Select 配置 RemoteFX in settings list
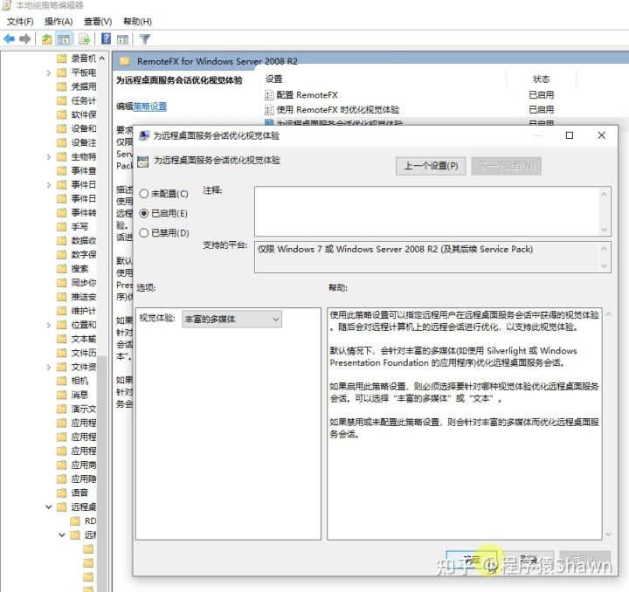The width and height of the screenshot is (629, 592). [x=307, y=95]
